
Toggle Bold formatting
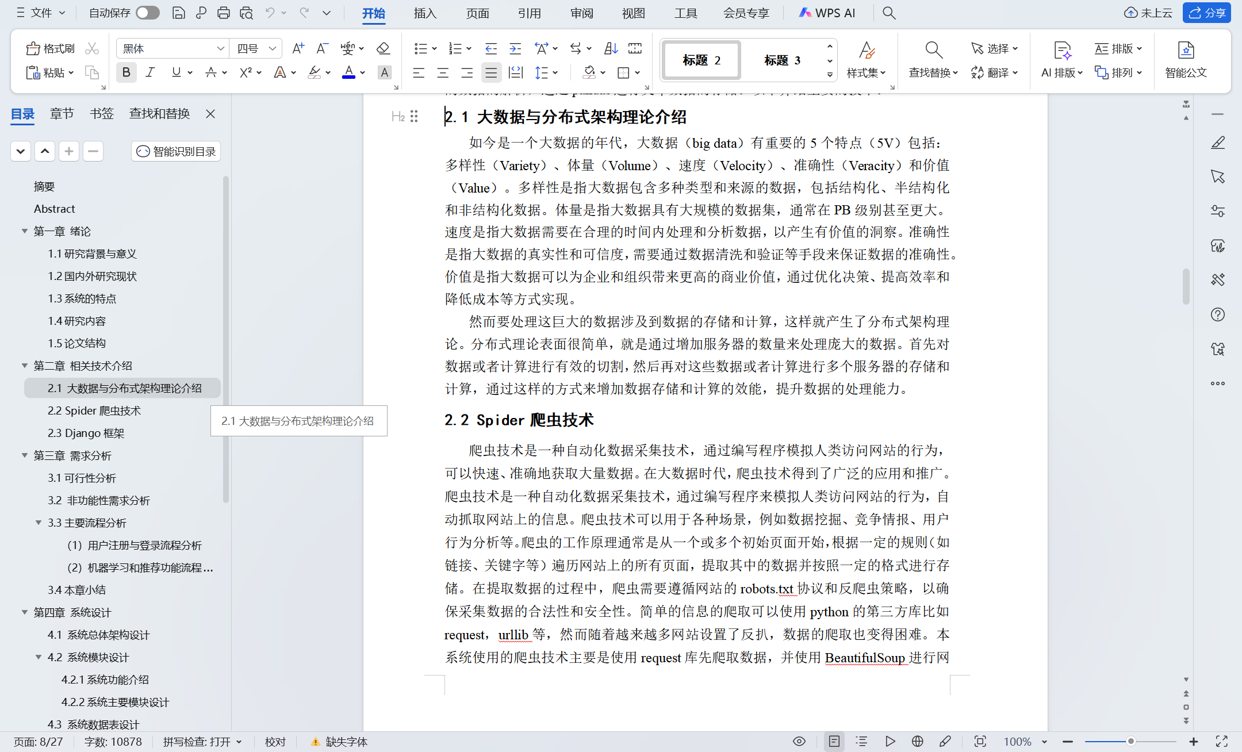[126, 72]
